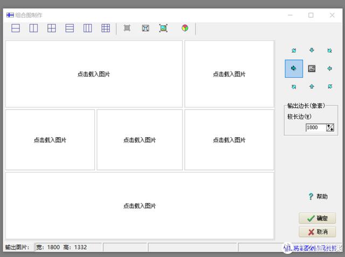
Task: Close the 组合图制作 window
Action: tap(332, 15)
